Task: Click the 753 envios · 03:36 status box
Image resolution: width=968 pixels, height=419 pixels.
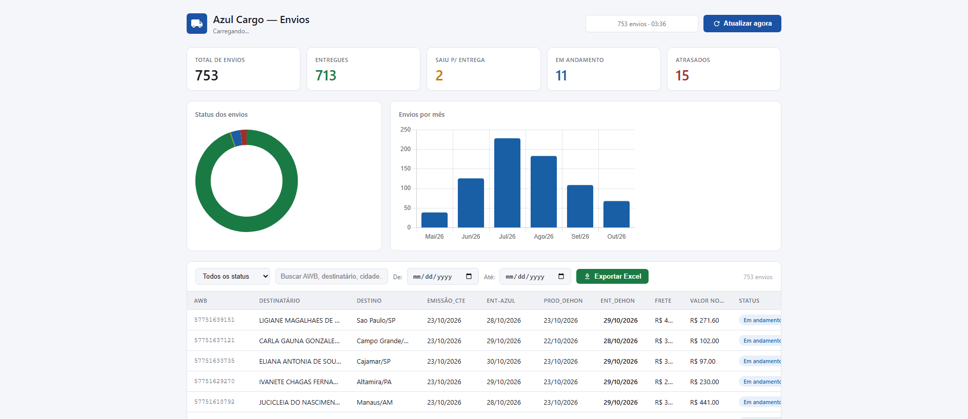Action: click(641, 24)
